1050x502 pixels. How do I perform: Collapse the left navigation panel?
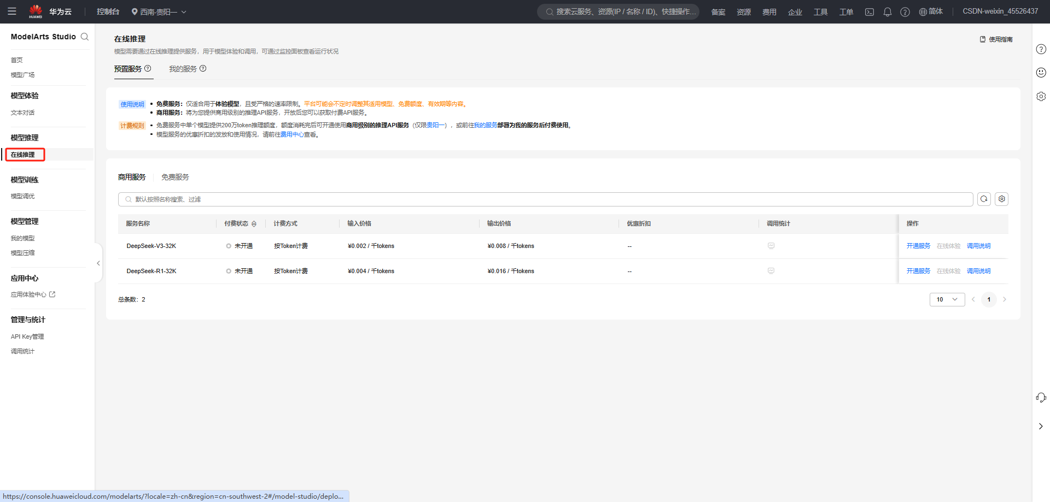(98, 263)
